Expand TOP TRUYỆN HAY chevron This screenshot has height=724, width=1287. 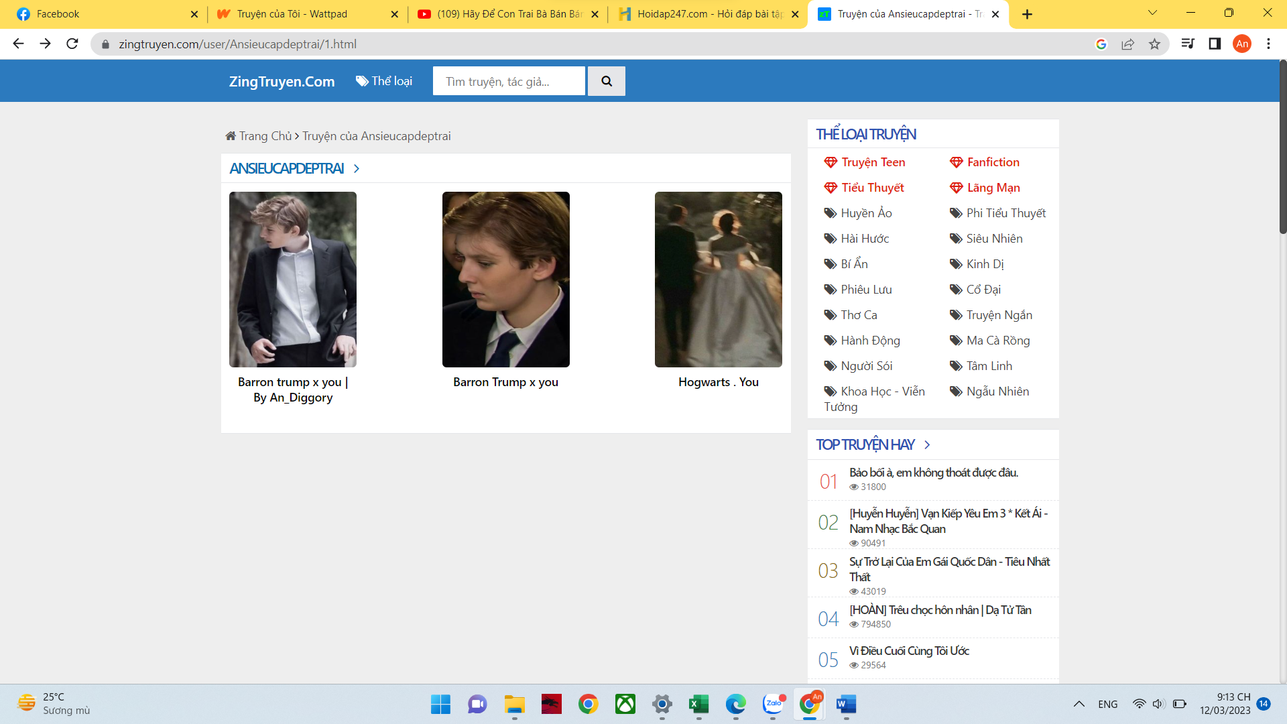pos(927,444)
